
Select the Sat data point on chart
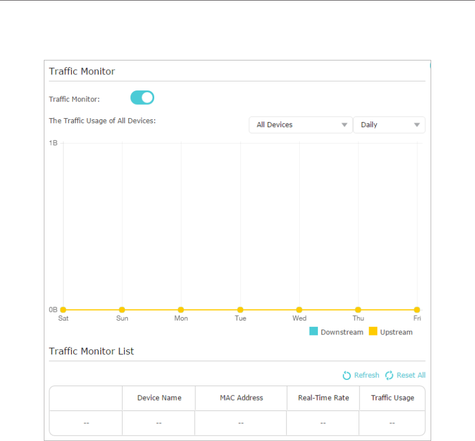point(63,310)
